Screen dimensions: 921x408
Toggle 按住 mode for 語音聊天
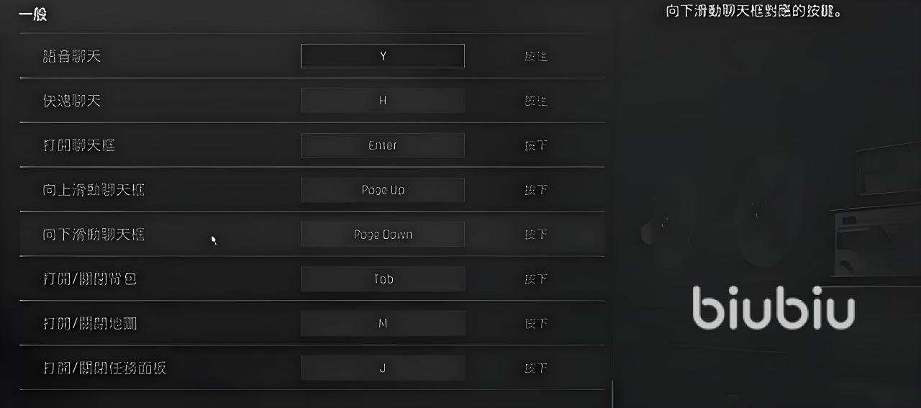[x=536, y=56]
